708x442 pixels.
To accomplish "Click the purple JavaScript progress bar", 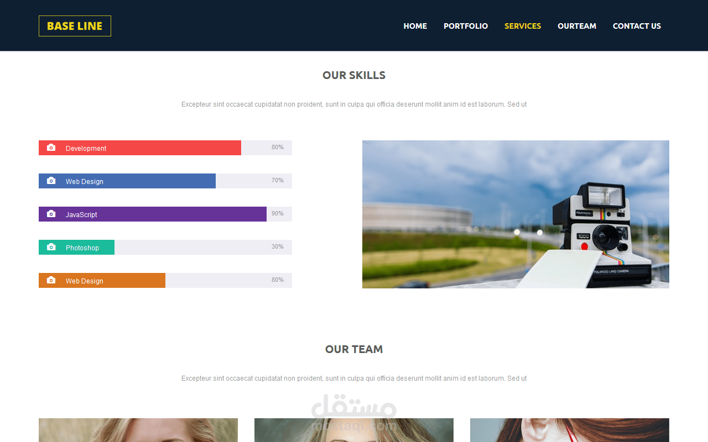I will 153,214.
